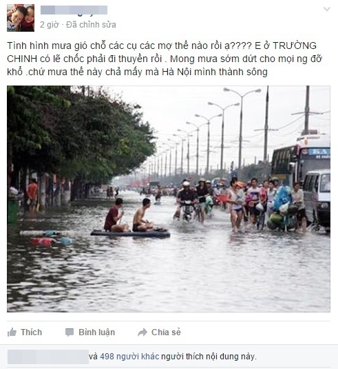
Task: Click the 'Bình luận' text label
Action: point(97,332)
